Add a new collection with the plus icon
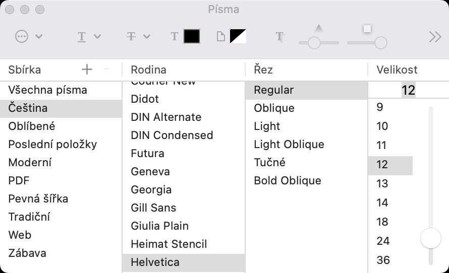 point(87,70)
